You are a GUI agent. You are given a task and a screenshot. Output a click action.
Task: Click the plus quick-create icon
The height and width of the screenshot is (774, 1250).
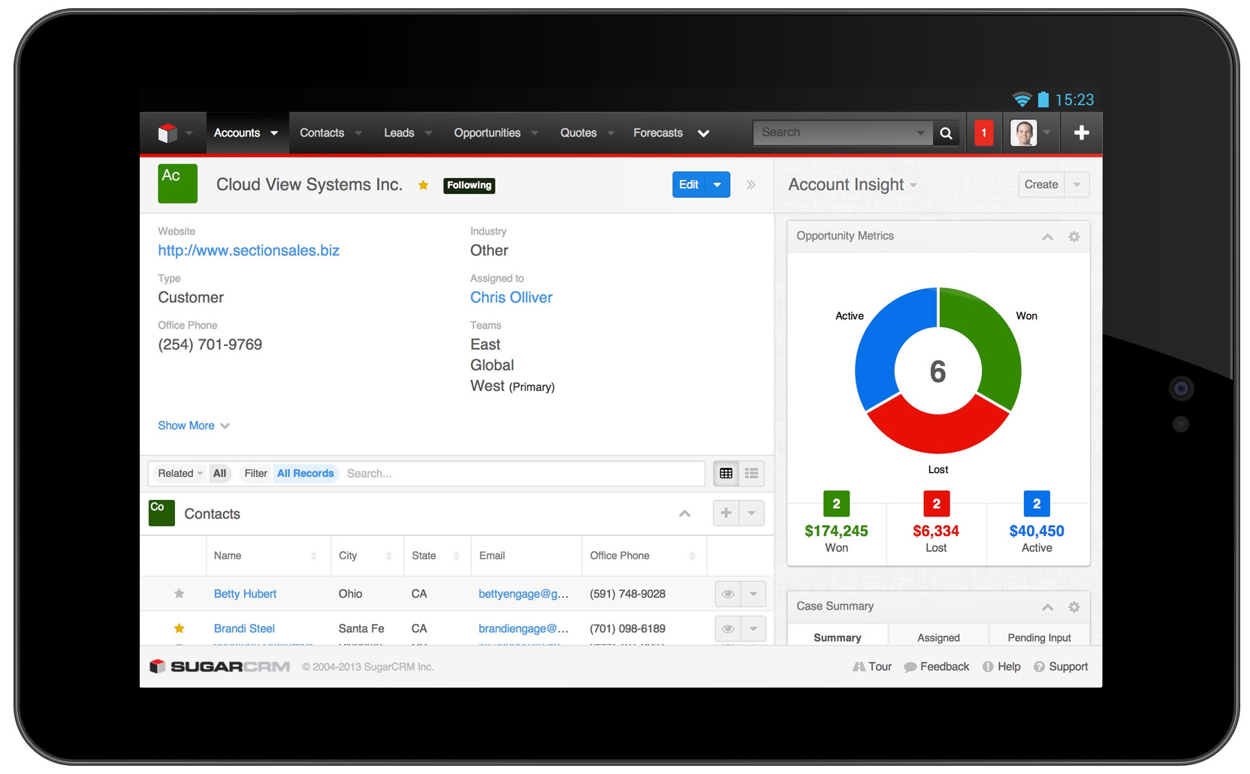[1081, 133]
